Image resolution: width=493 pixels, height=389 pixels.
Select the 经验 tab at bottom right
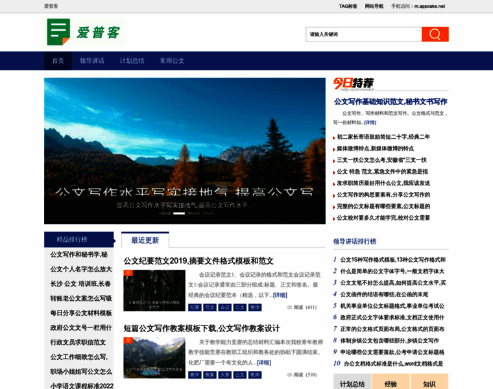pyautogui.click(x=391, y=384)
